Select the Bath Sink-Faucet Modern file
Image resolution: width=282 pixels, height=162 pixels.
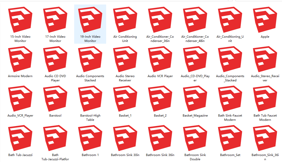point(230,98)
